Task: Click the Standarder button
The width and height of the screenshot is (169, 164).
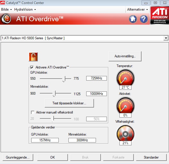Action: point(151,157)
